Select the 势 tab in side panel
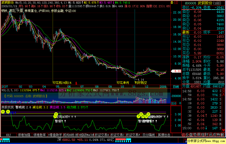 195,135
